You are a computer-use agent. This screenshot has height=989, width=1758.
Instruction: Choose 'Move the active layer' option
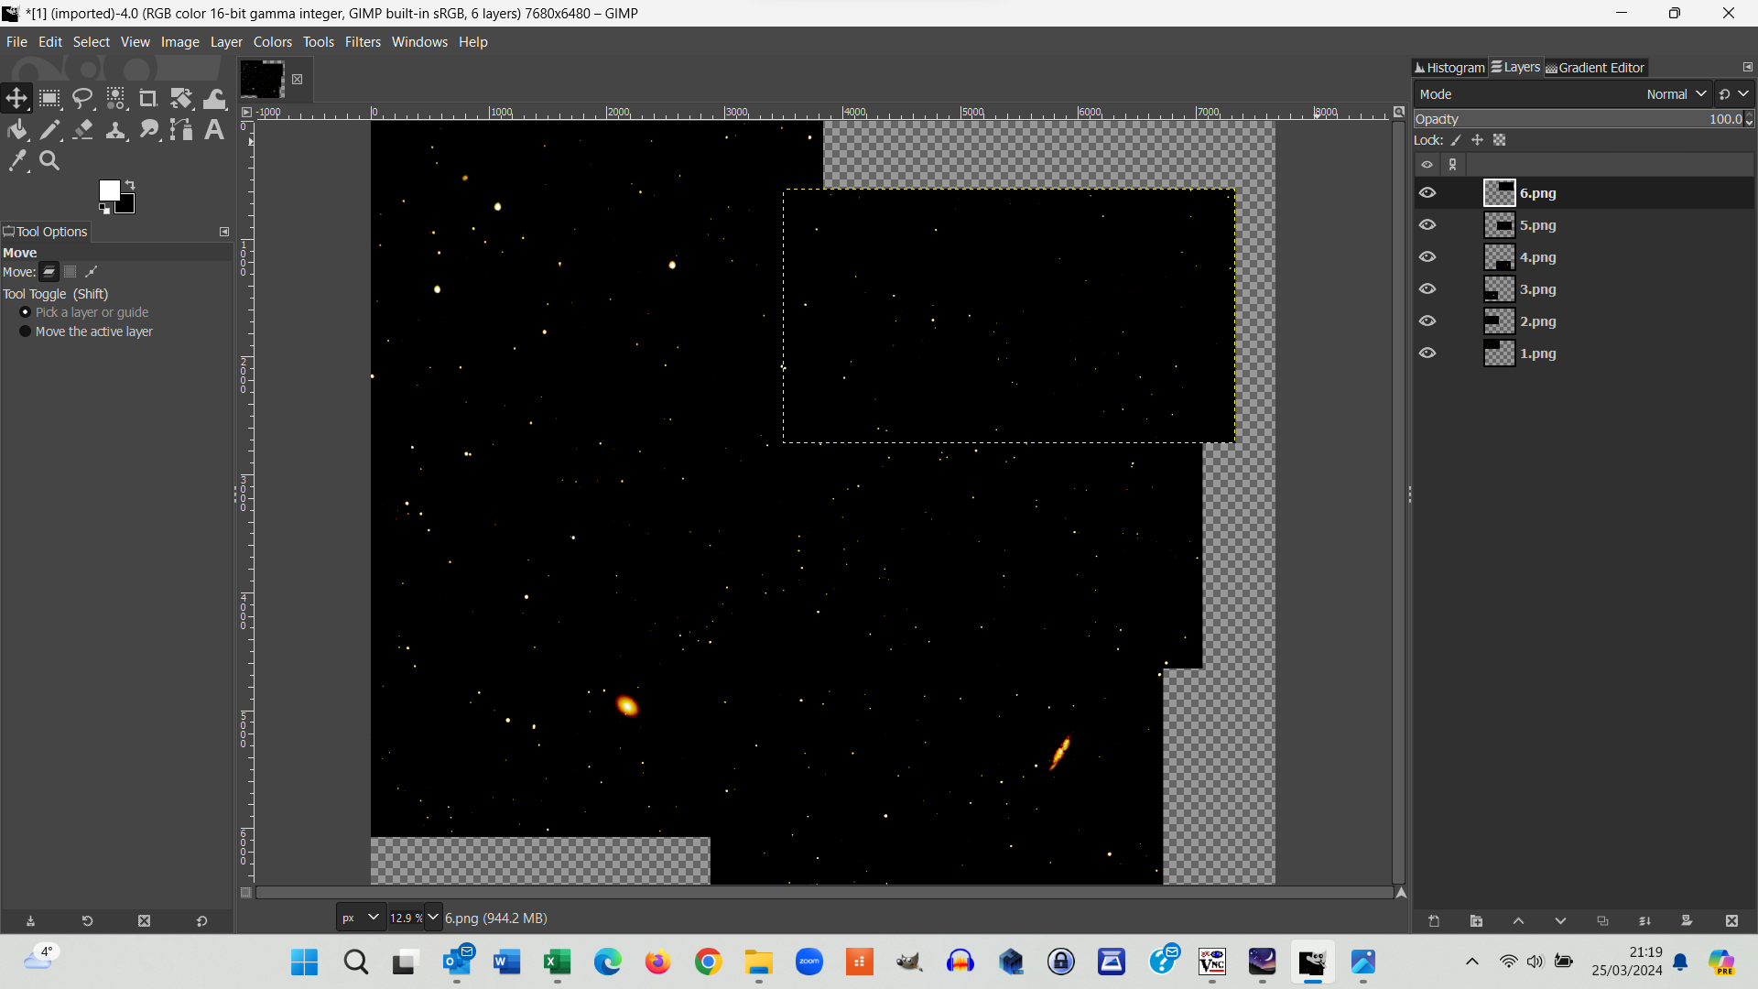(x=86, y=331)
